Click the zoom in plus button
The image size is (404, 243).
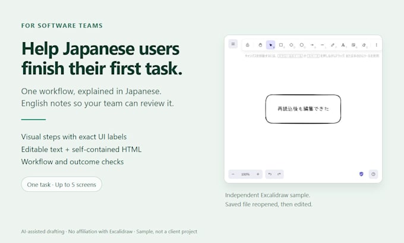coord(258,174)
